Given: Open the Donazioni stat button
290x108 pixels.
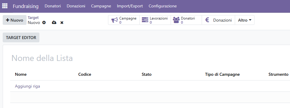Looking at the screenshot, I should tap(218, 20).
